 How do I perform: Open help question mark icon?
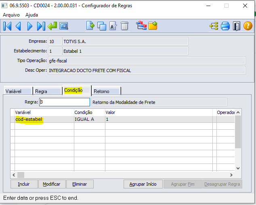[x=248, y=26]
